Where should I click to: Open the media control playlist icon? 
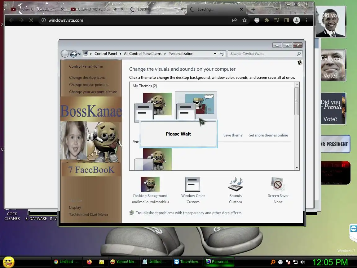(277, 20)
